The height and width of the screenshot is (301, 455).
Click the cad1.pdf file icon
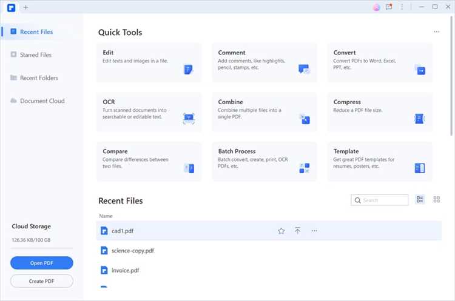[x=104, y=231]
